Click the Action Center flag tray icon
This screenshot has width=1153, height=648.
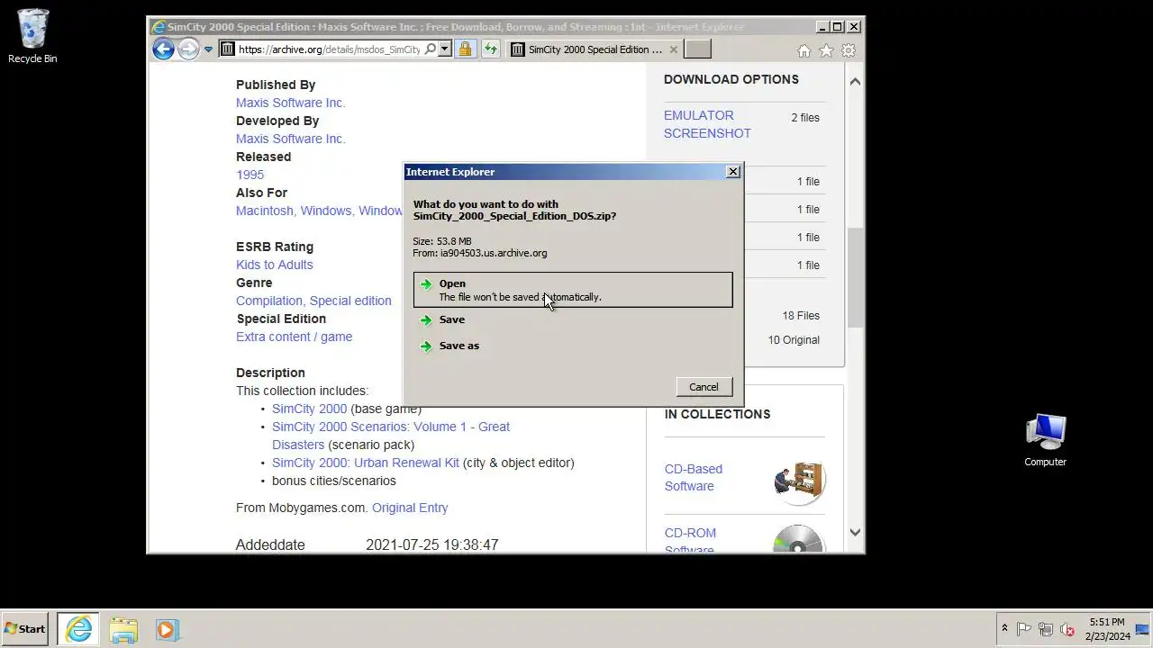pyautogui.click(x=1024, y=629)
